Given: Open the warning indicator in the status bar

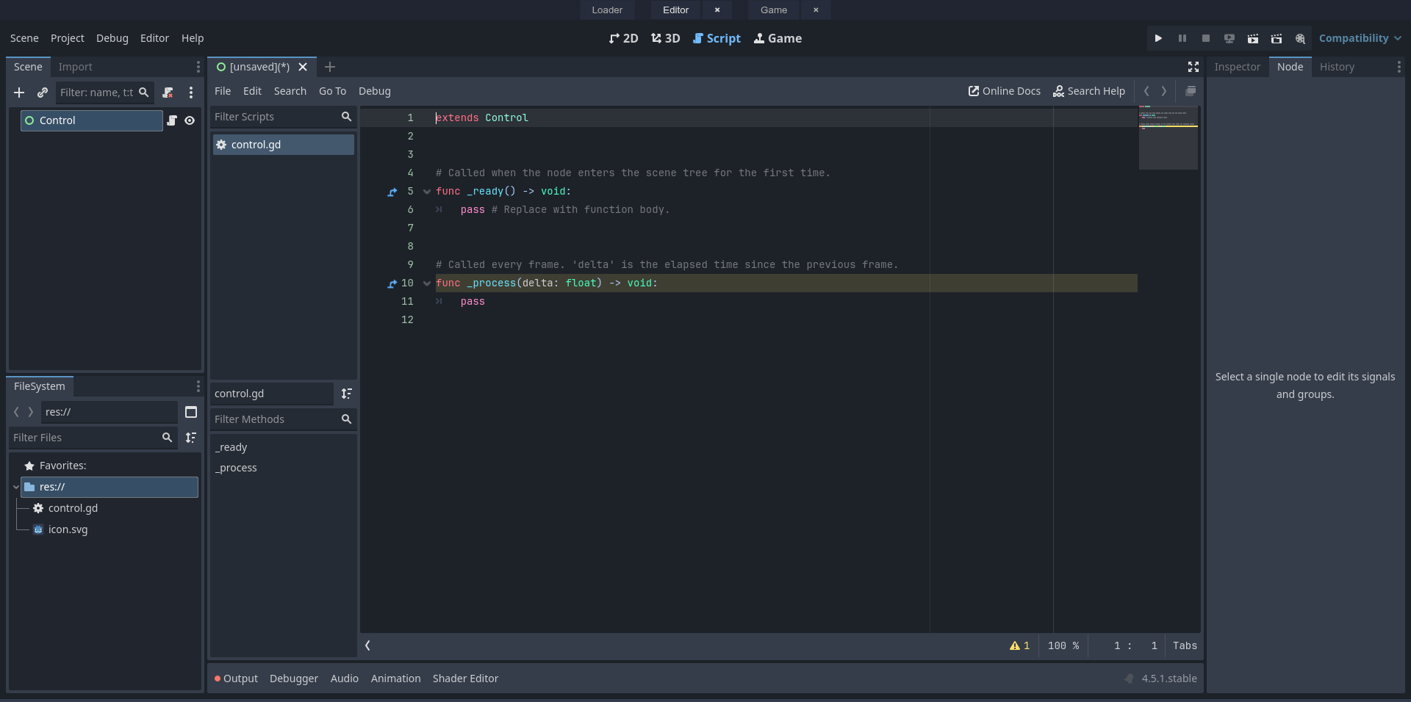Looking at the screenshot, I should click(x=1019, y=645).
